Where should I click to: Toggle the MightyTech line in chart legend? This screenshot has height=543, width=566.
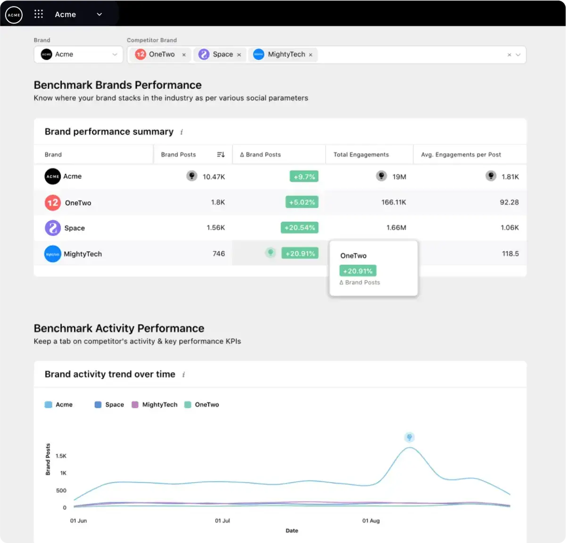[x=137, y=405]
